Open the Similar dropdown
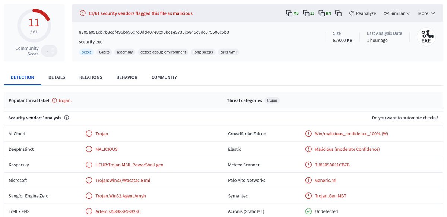Viewport: 447px width, 217px height. click(x=397, y=13)
